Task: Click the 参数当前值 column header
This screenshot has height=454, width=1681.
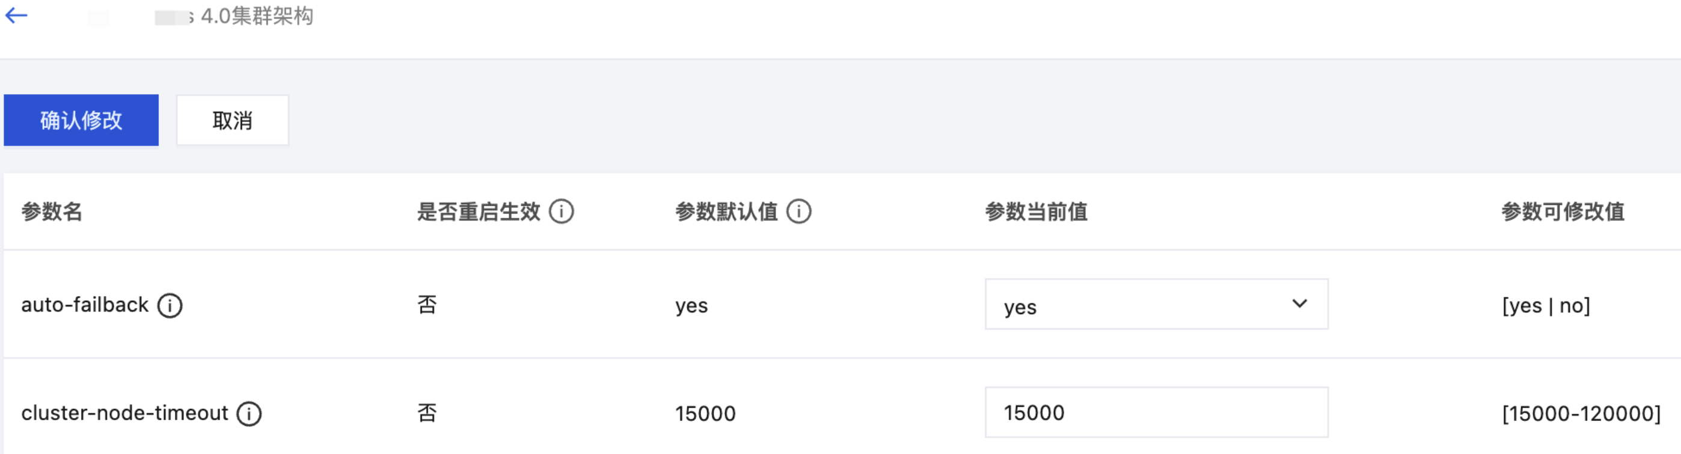Action: [1036, 212]
